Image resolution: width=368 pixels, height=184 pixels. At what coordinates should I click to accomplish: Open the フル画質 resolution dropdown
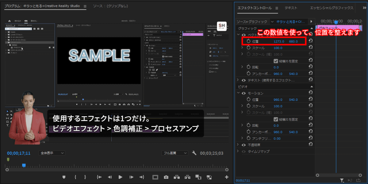click(175, 153)
